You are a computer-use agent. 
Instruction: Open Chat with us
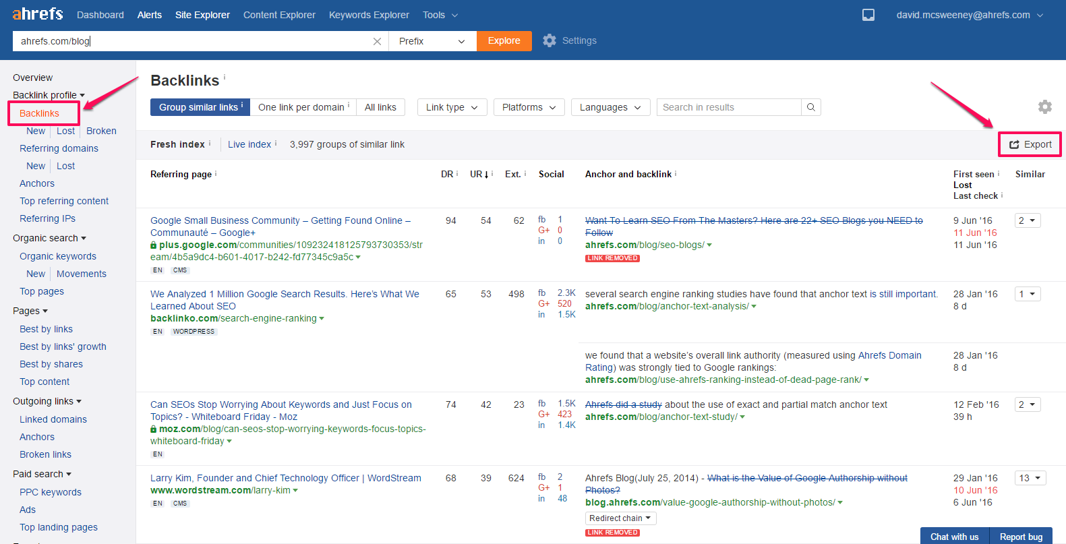point(954,537)
